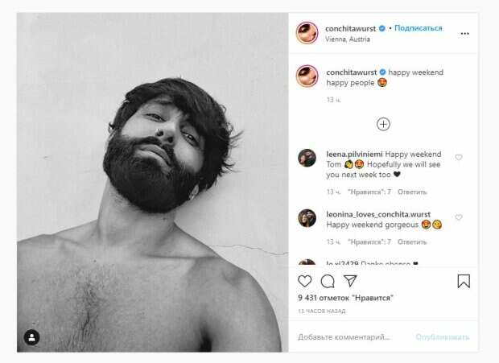Like leonina_loves_conchita.wurst's comment
This screenshot has height=363, width=499.
(459, 217)
